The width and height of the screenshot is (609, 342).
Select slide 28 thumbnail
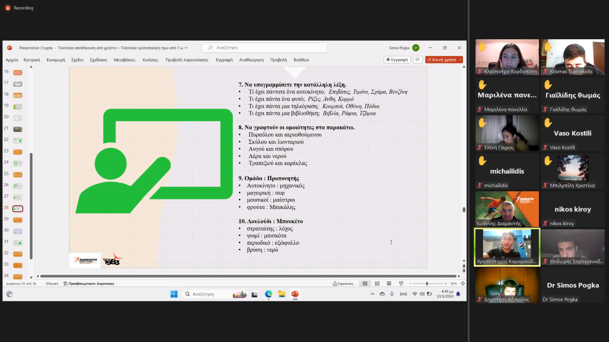18,209
